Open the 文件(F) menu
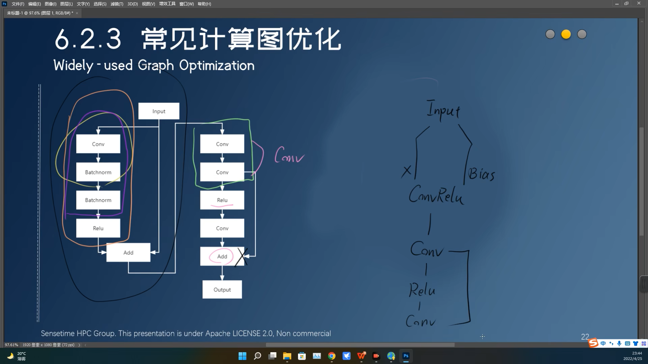Image resolution: width=648 pixels, height=364 pixels. [x=18, y=4]
